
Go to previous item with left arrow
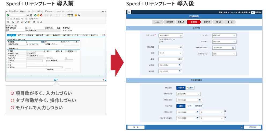point(10,26)
